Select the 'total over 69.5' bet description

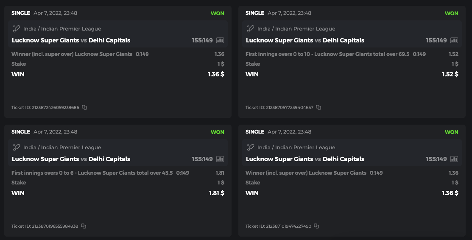327,54
